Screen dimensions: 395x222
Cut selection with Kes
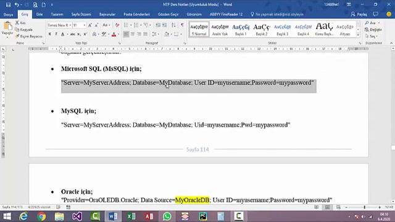pos(20,23)
